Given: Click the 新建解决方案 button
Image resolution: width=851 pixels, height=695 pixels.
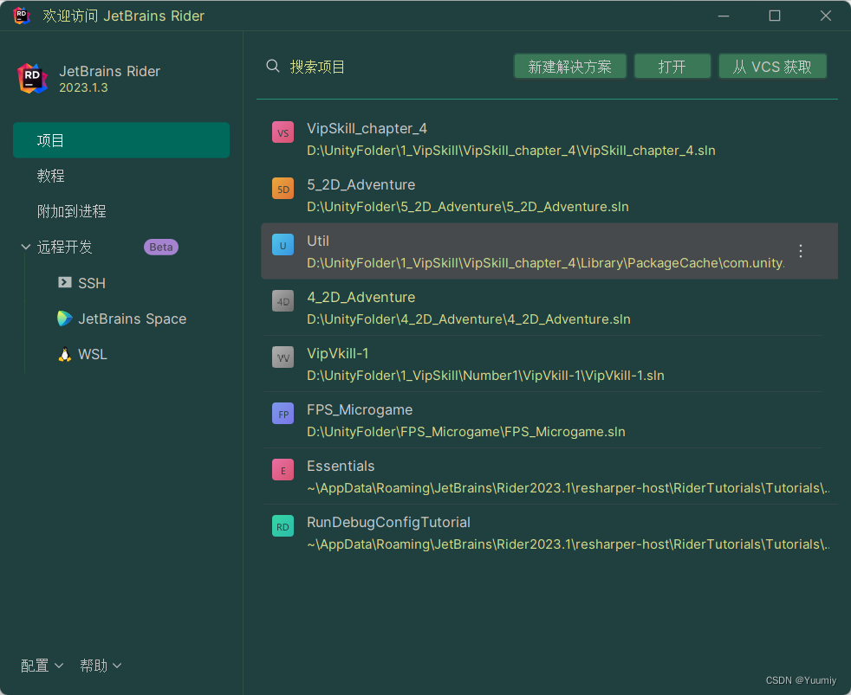Looking at the screenshot, I should [570, 66].
